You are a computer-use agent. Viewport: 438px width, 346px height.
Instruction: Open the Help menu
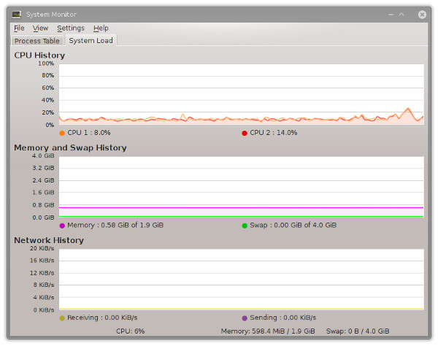pos(101,28)
